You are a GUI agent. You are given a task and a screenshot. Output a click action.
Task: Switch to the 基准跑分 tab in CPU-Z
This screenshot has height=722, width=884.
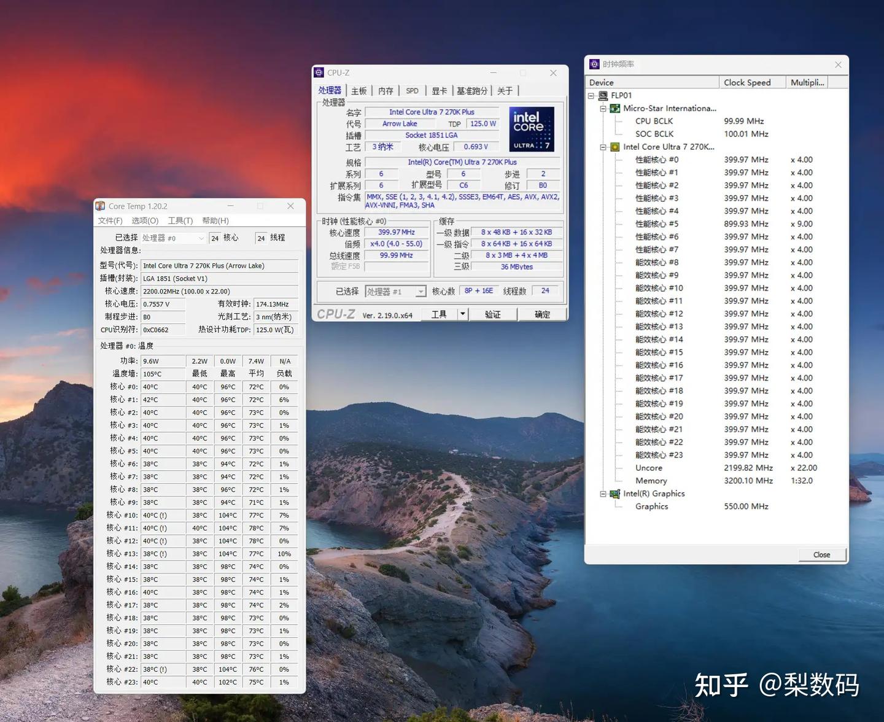click(x=472, y=91)
